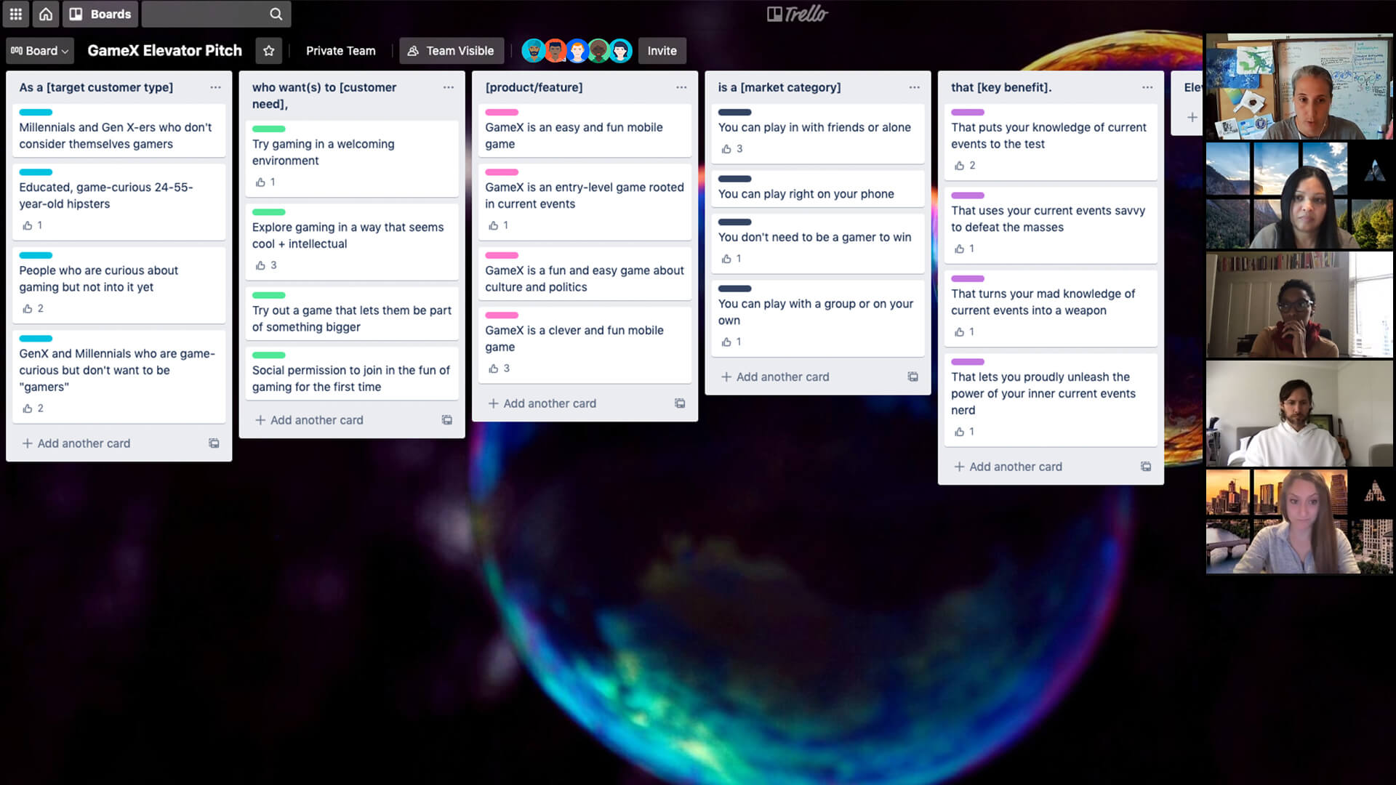Screen dimensions: 1396x785
Task: Click the search magnifier icon
Action: click(x=276, y=15)
